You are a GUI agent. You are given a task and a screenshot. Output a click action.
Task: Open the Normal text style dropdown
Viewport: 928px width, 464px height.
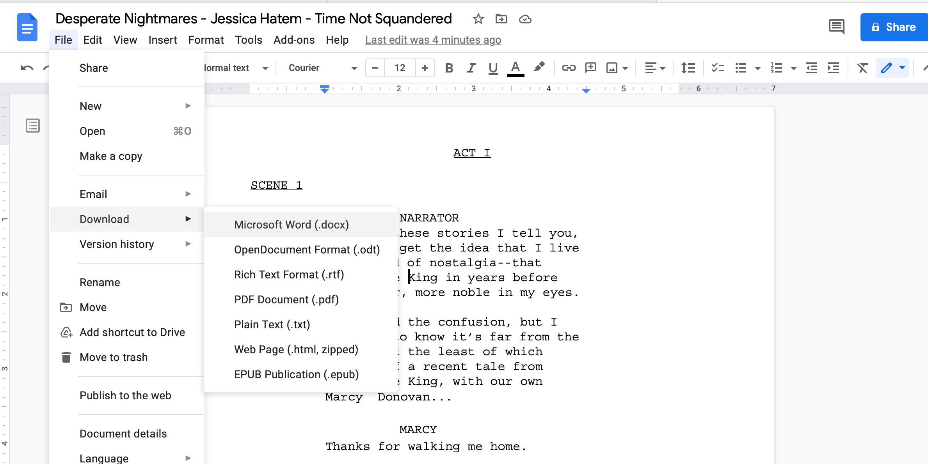click(236, 68)
